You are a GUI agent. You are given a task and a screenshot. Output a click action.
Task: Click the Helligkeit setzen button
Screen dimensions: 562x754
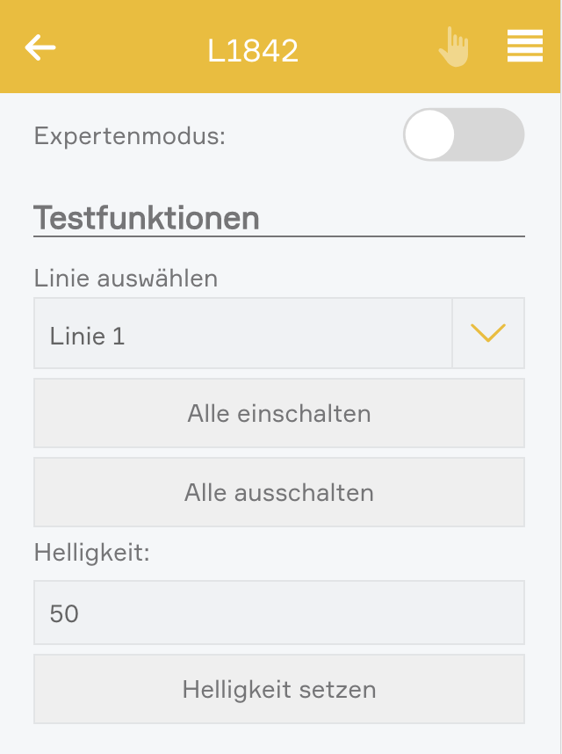(x=279, y=689)
